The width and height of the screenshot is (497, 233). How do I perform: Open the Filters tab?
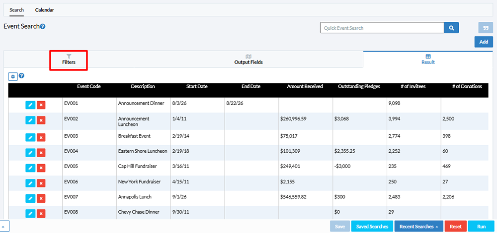click(x=69, y=60)
